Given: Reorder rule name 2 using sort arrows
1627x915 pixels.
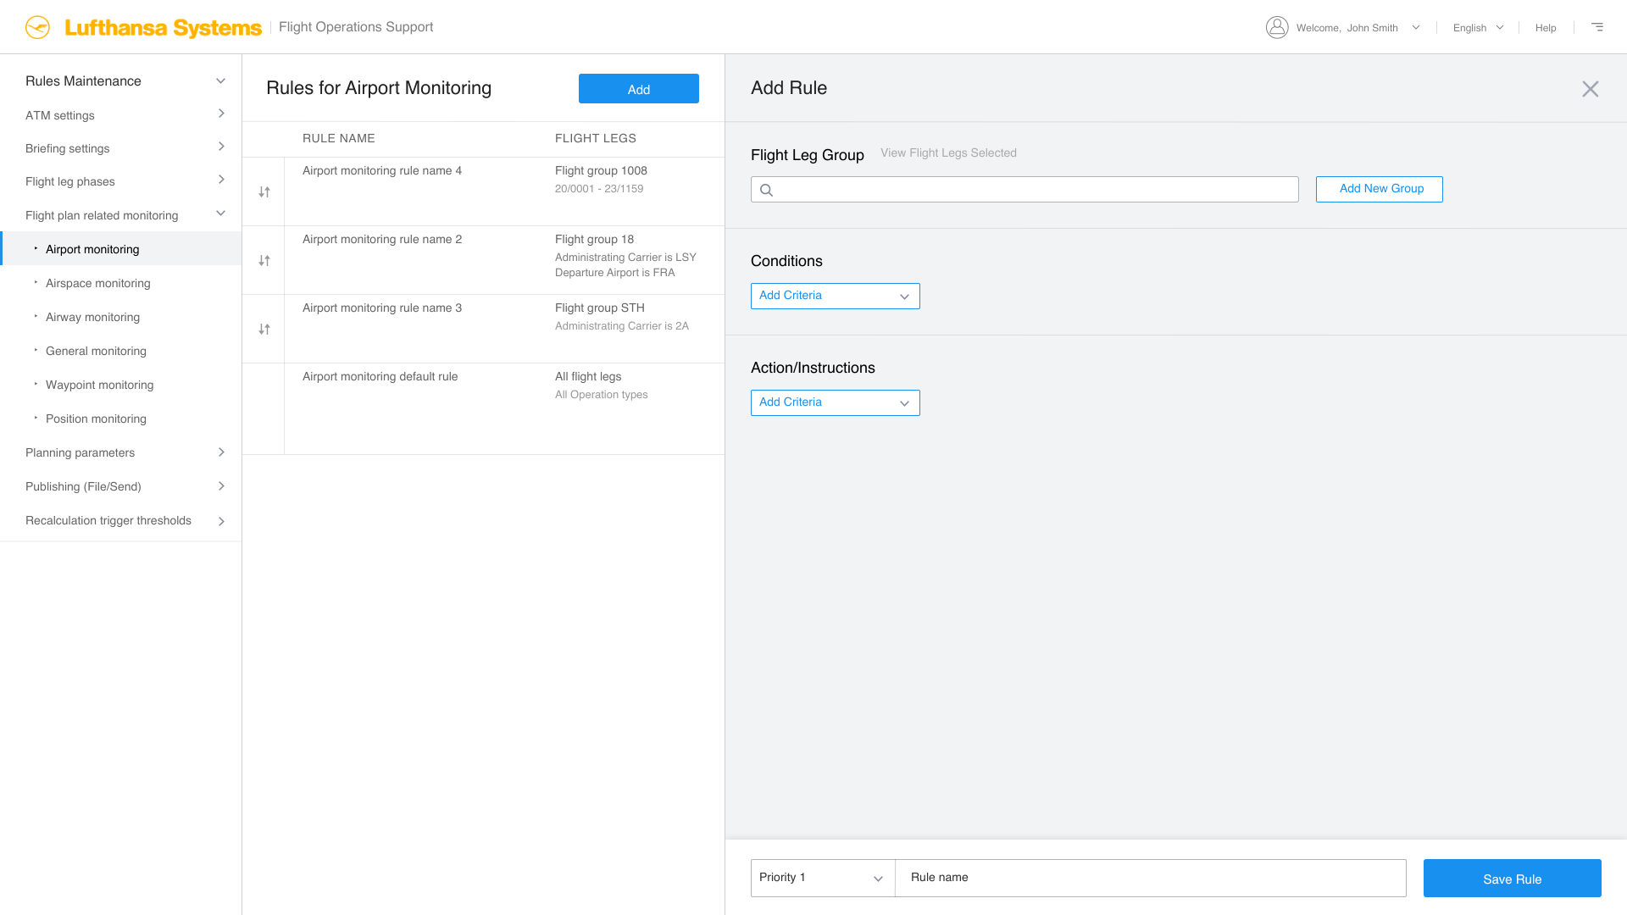Looking at the screenshot, I should tap(264, 261).
